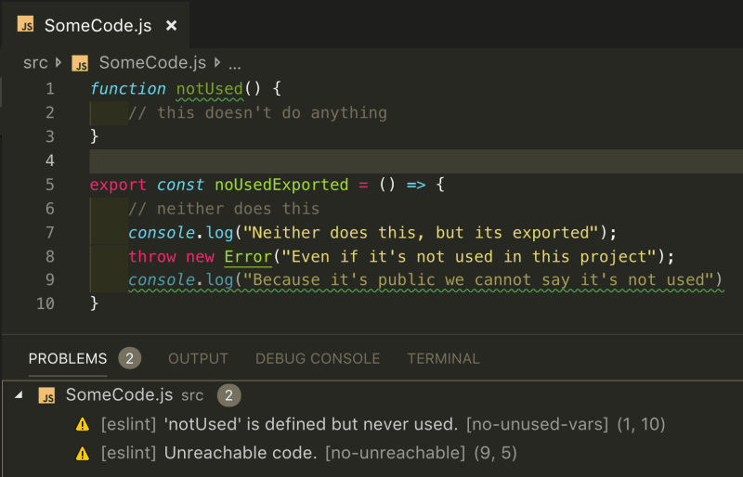Click the SomeCode.js problem count badge
The height and width of the screenshot is (477, 743).
click(x=228, y=395)
